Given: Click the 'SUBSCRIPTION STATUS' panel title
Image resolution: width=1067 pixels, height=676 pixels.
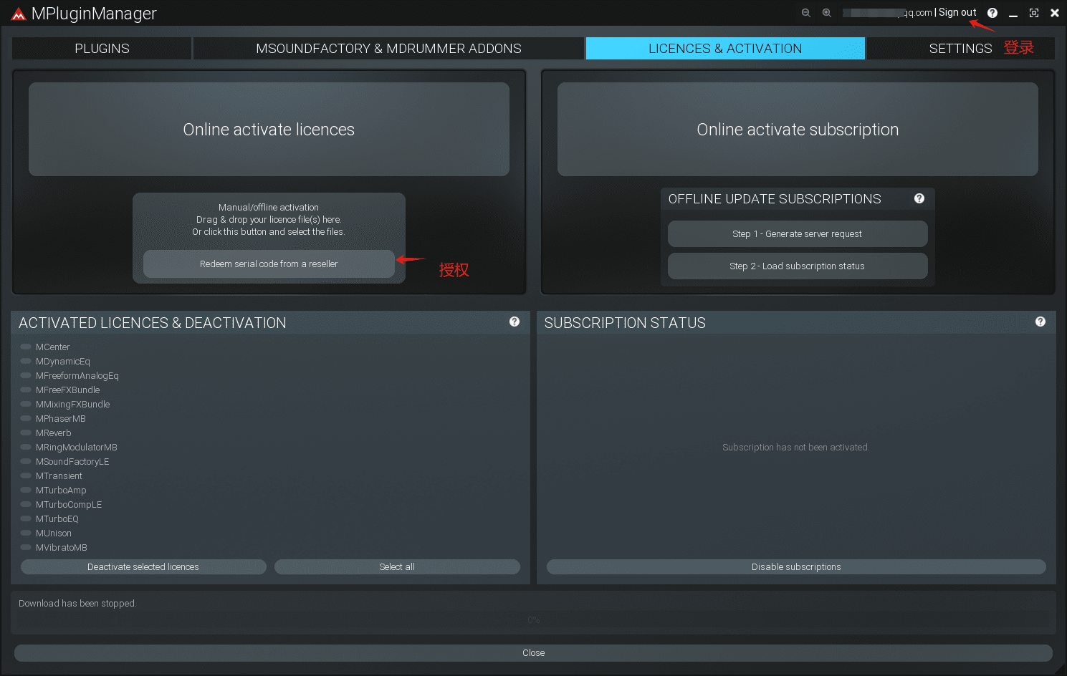Looking at the screenshot, I should (x=625, y=323).
